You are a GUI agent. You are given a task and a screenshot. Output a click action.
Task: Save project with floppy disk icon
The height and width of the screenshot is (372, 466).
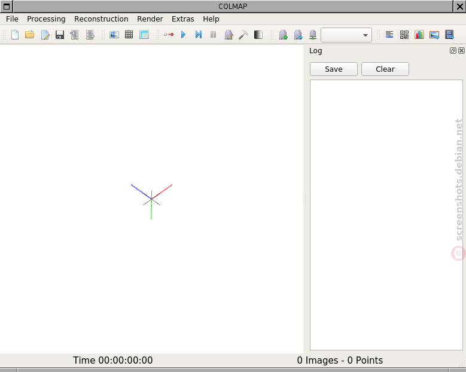point(60,35)
